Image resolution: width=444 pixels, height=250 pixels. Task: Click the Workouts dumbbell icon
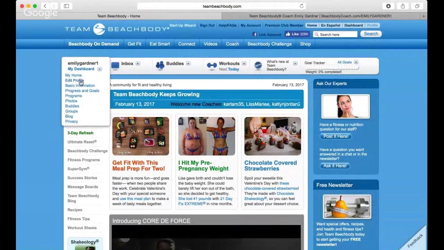[x=212, y=65]
